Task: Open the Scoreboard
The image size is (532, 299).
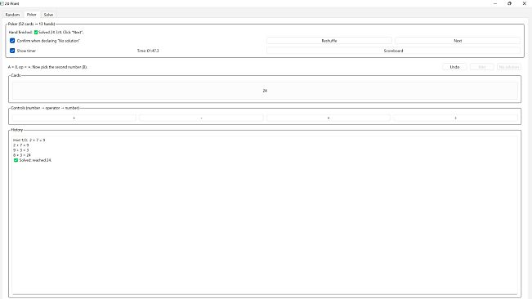Action: [x=393, y=51]
